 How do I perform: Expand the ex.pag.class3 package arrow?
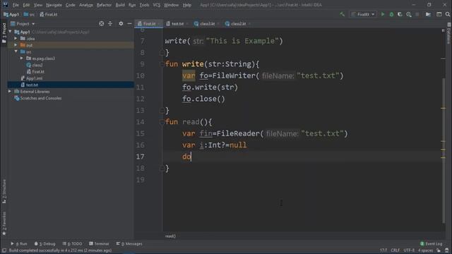tap(22, 58)
